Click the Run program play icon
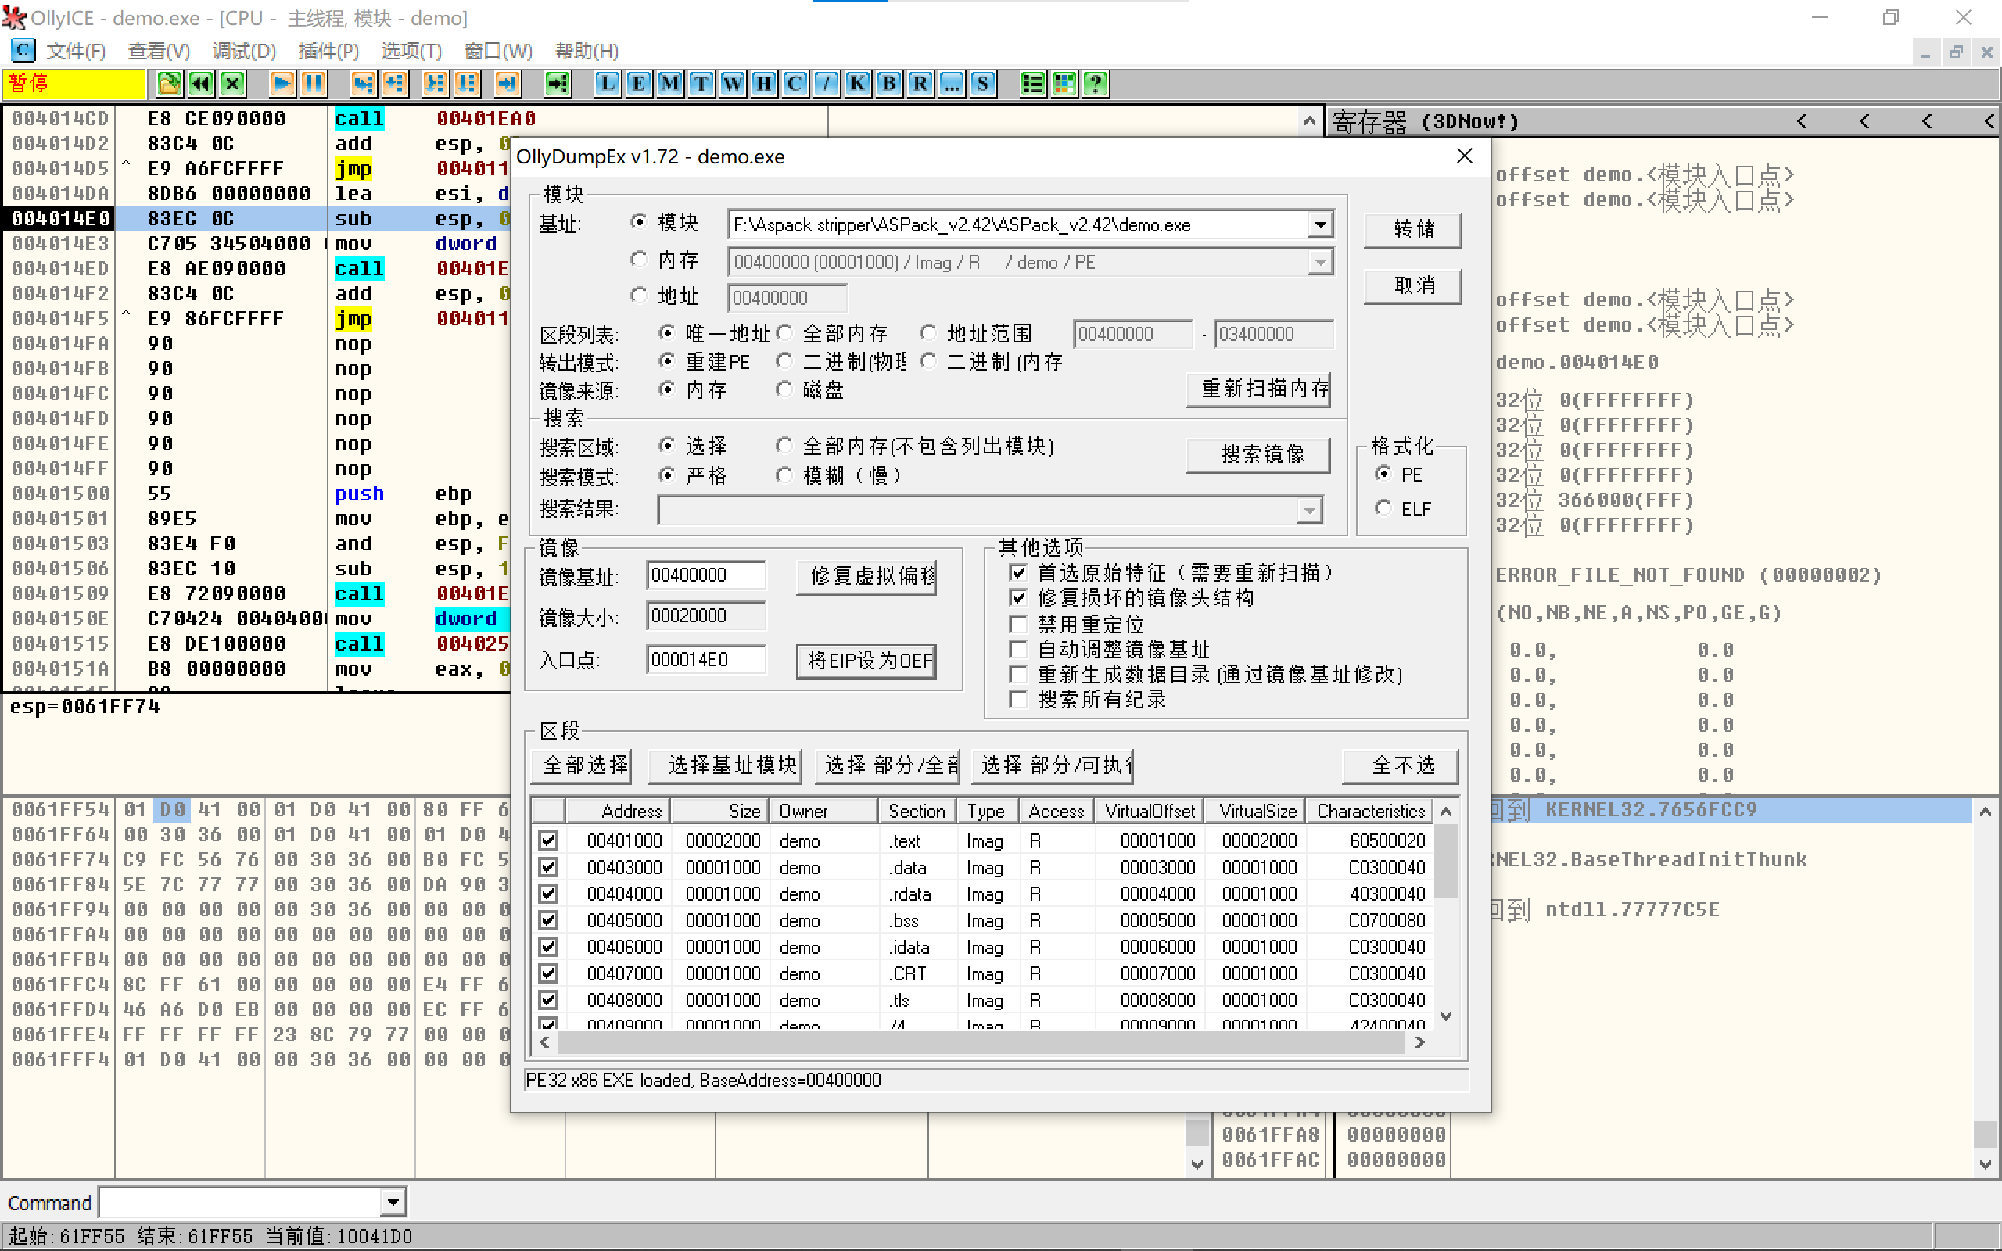Screen dimensions: 2002x1251 click(x=282, y=84)
